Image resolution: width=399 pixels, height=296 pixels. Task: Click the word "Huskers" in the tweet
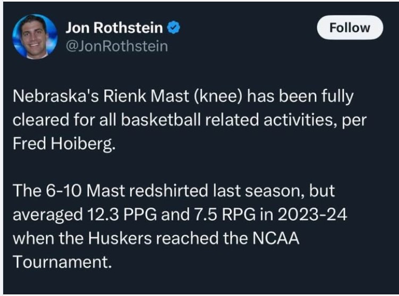(x=124, y=238)
